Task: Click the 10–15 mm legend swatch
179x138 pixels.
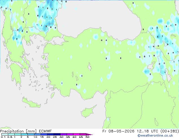Action: 37,134
